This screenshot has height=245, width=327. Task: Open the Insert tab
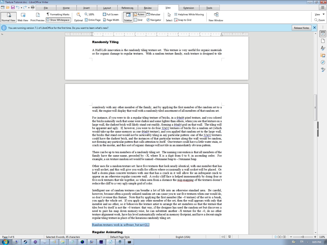[87, 8]
